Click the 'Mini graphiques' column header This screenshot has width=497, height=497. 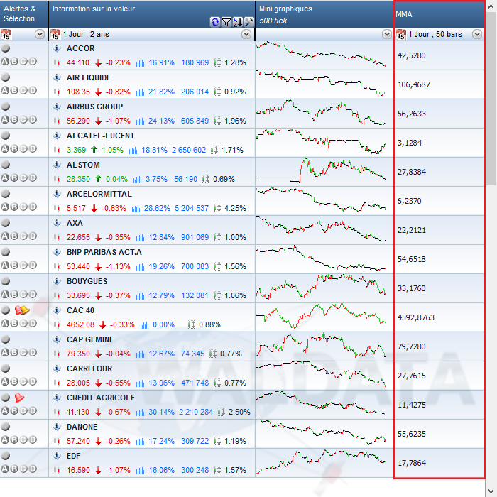pyautogui.click(x=324, y=14)
